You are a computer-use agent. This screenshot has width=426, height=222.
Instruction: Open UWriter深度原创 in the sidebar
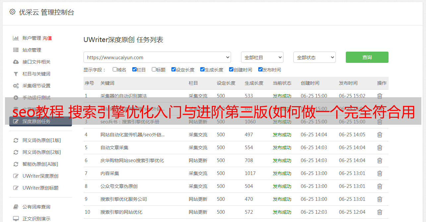coord(40,176)
